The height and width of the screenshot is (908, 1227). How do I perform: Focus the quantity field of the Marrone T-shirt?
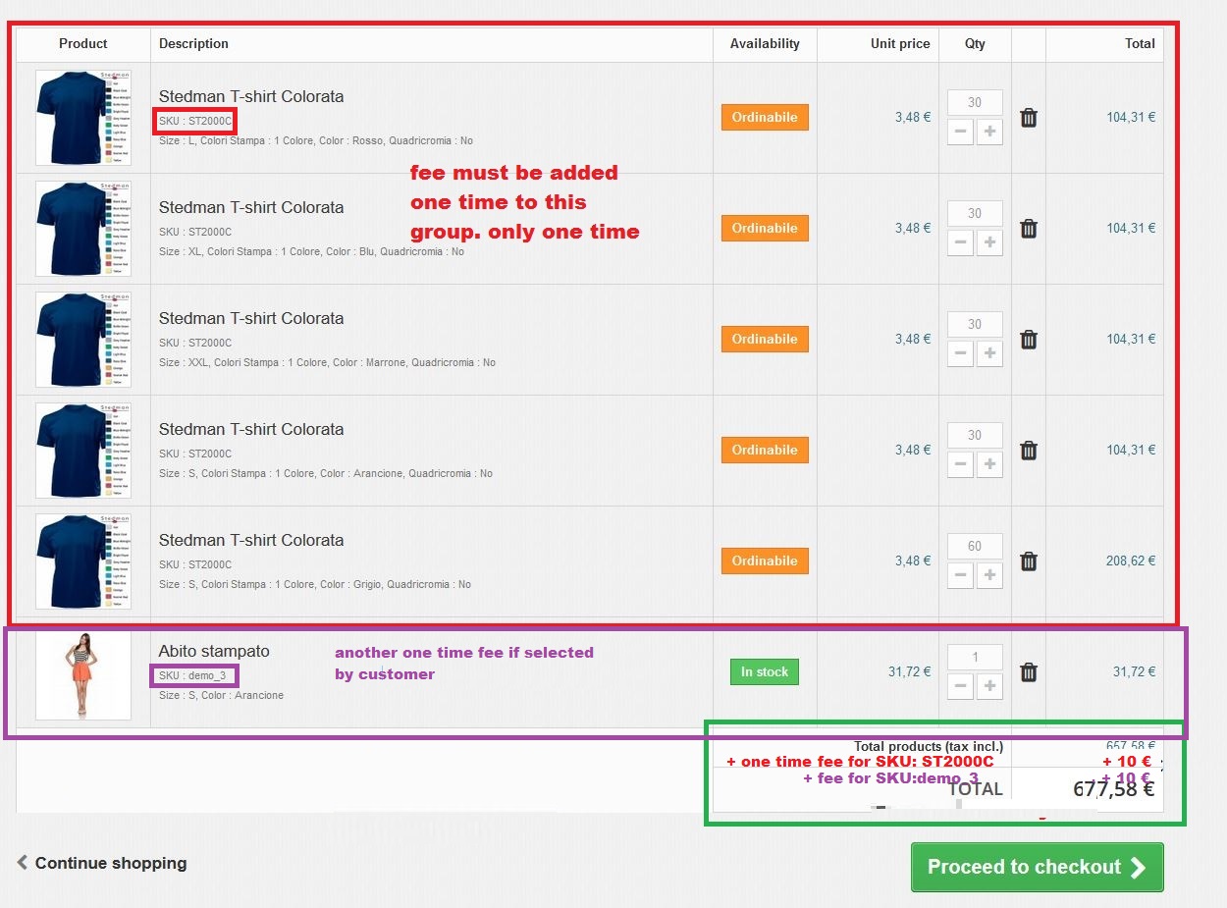975,324
